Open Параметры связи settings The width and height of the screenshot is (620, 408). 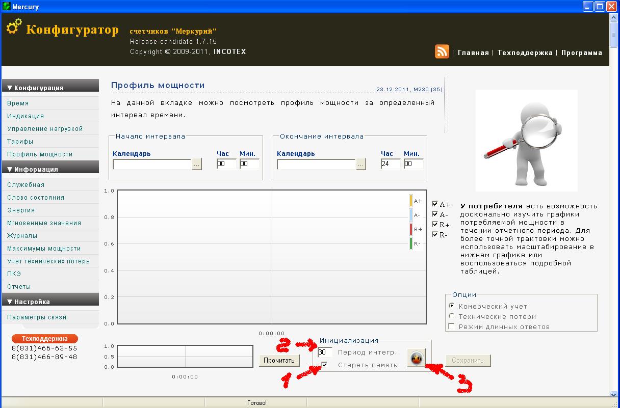coord(37,317)
